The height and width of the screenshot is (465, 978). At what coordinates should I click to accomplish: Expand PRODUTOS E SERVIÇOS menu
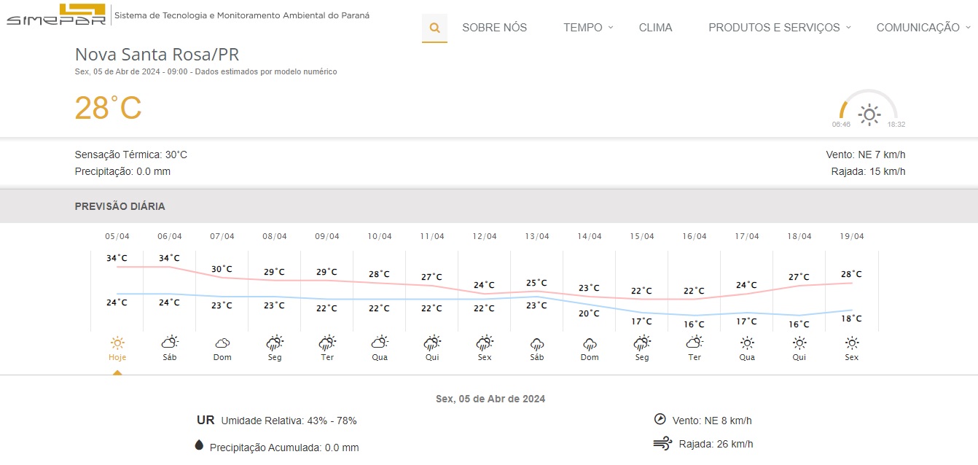pos(779,28)
